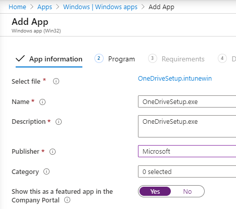Show the Name field info tooltip icon
This screenshot has height=209, width=236.
[x=42, y=102]
